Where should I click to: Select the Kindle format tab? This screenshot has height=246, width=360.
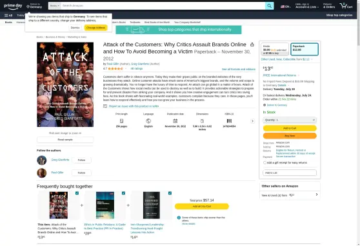pos(275,49)
